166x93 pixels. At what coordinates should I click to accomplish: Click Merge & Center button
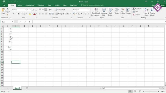point(63,14)
